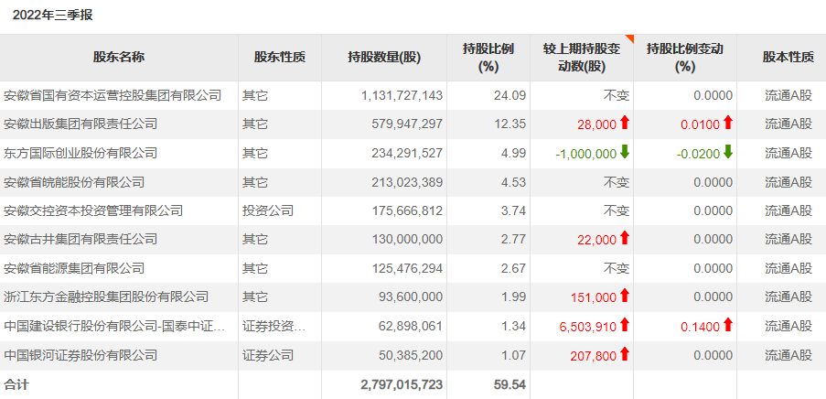The image size is (826, 399).
Task: Select shareholder 安徽出版集团有限责任公司
Action: pyautogui.click(x=80, y=124)
